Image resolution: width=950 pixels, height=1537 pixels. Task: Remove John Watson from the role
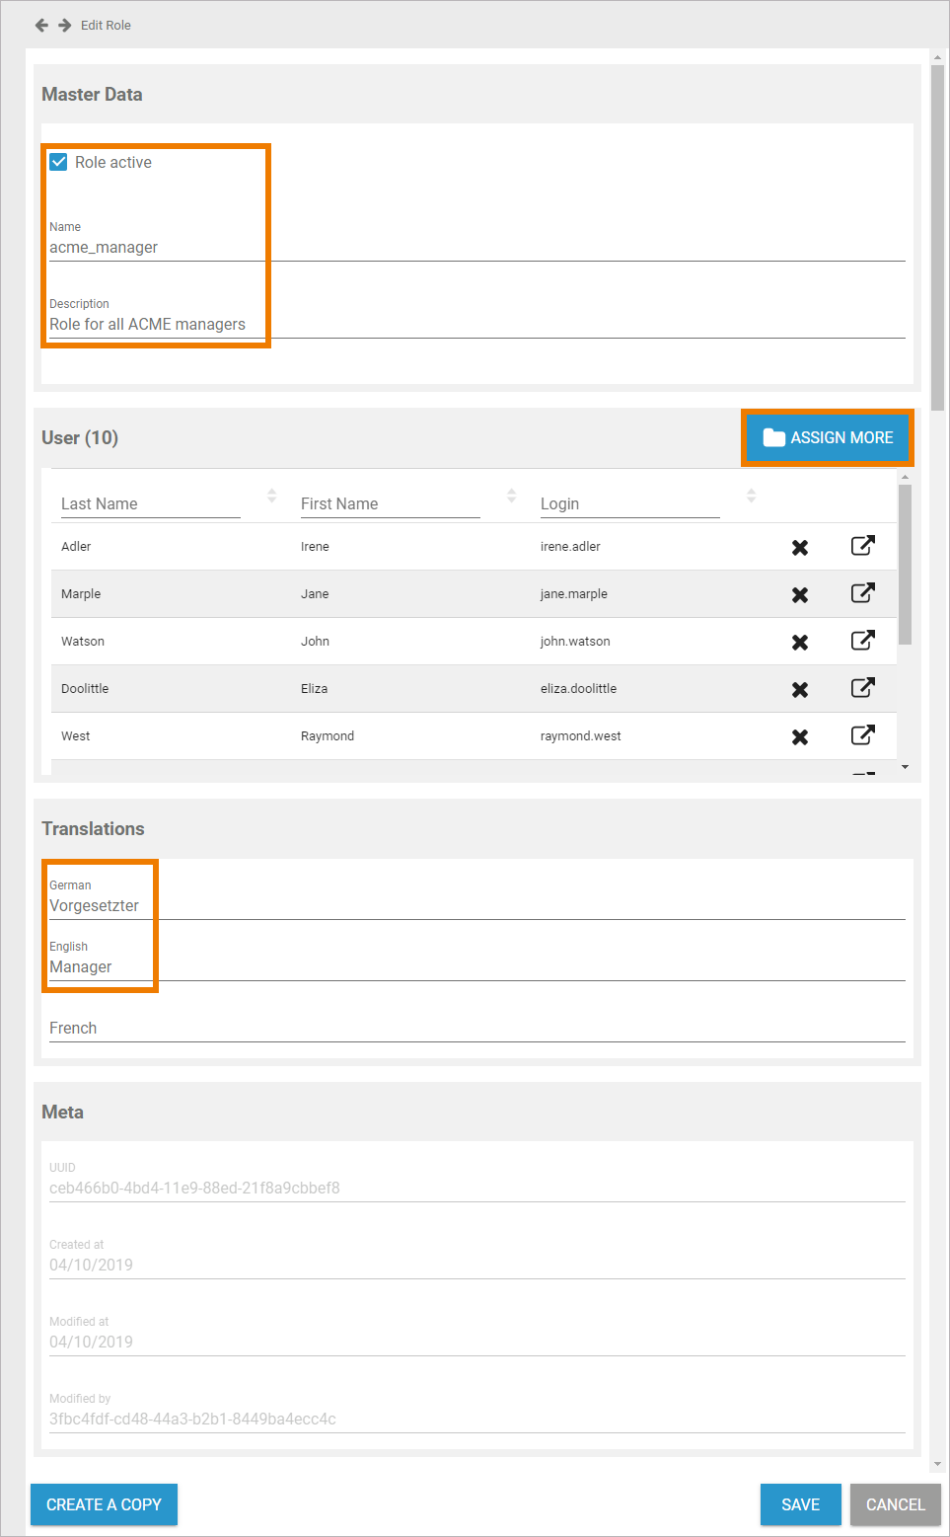800,642
